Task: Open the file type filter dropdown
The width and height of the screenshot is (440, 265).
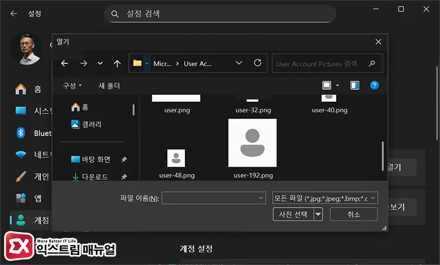Action: 325,198
